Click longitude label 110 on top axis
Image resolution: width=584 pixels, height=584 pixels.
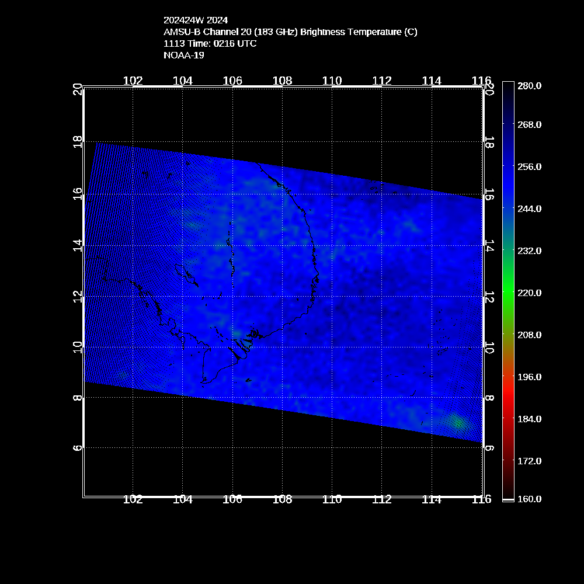pos(332,81)
